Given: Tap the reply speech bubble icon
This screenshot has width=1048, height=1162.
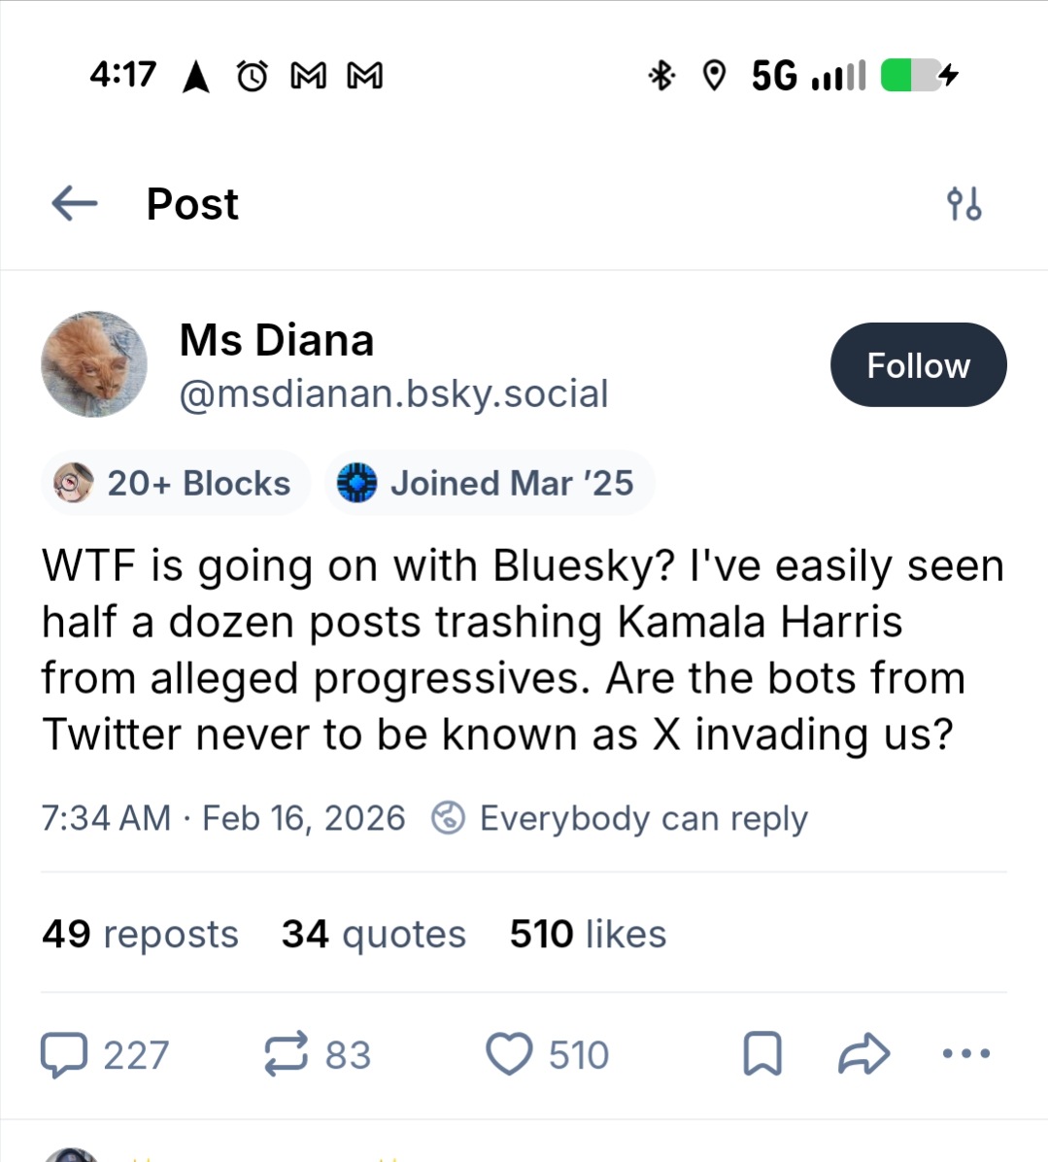Looking at the screenshot, I should pyautogui.click(x=64, y=1055).
